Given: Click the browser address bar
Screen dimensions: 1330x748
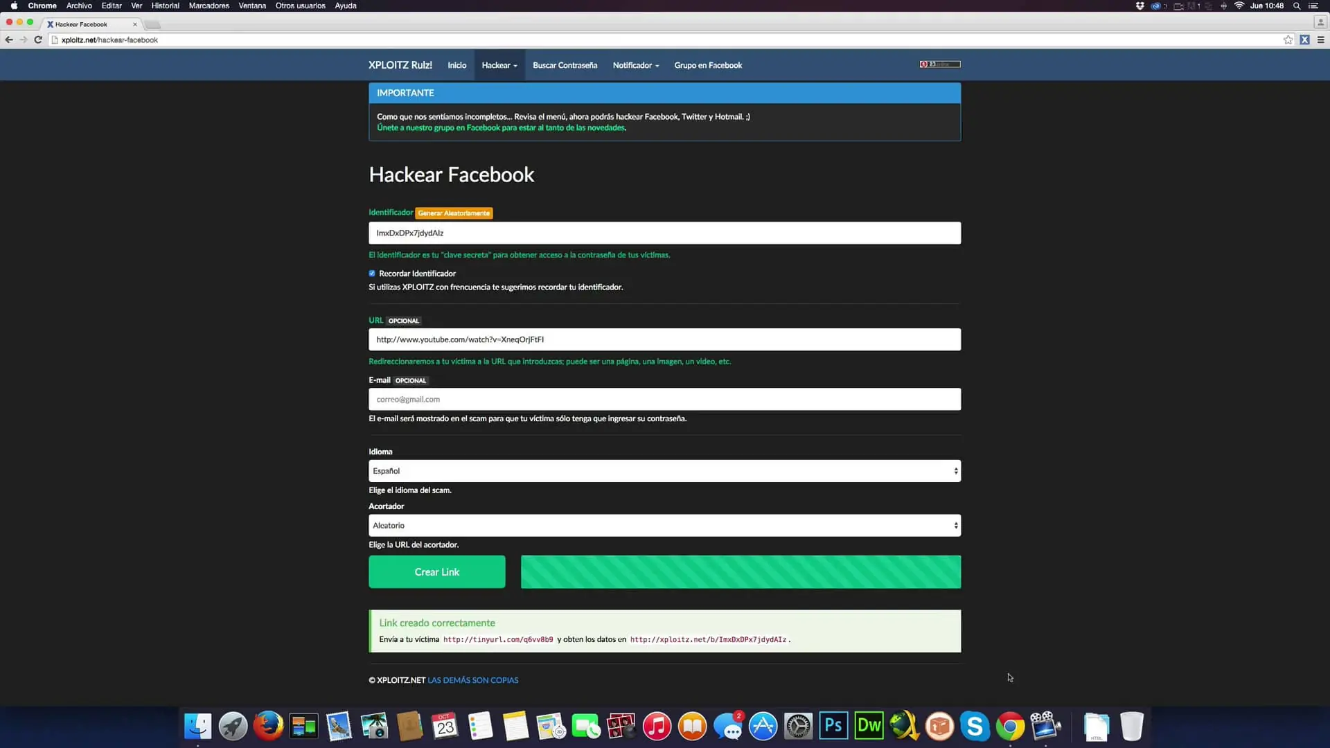Looking at the screenshot, I should (x=665, y=40).
